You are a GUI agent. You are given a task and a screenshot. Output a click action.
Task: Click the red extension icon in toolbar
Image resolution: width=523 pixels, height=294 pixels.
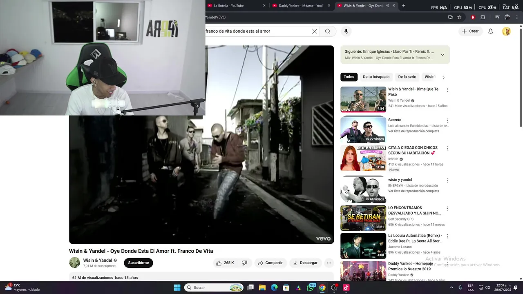coord(473,17)
